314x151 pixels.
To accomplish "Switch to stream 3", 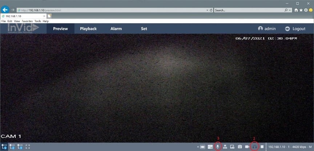I will [20, 147].
